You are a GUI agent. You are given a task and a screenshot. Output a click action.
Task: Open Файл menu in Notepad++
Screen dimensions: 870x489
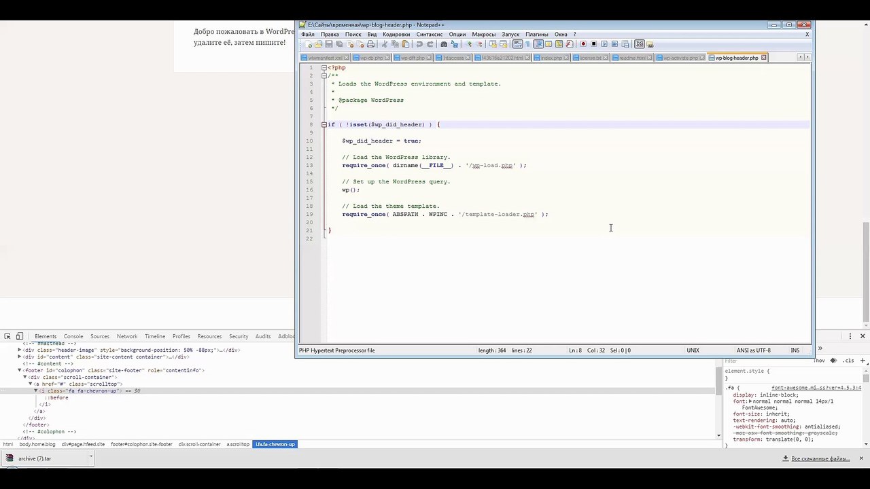pos(308,34)
